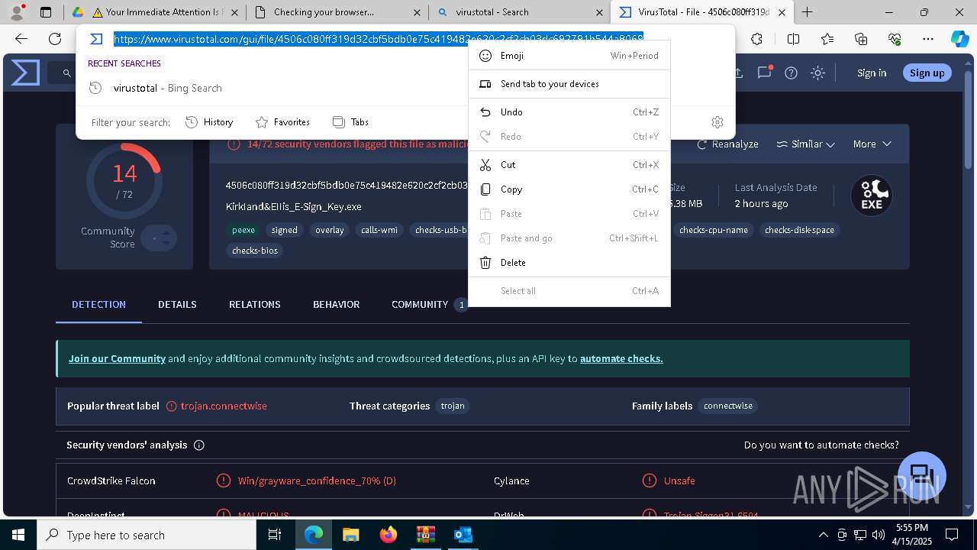Switch to the DETAILS tab
Viewport: 977px width, 550px height.
click(x=177, y=304)
